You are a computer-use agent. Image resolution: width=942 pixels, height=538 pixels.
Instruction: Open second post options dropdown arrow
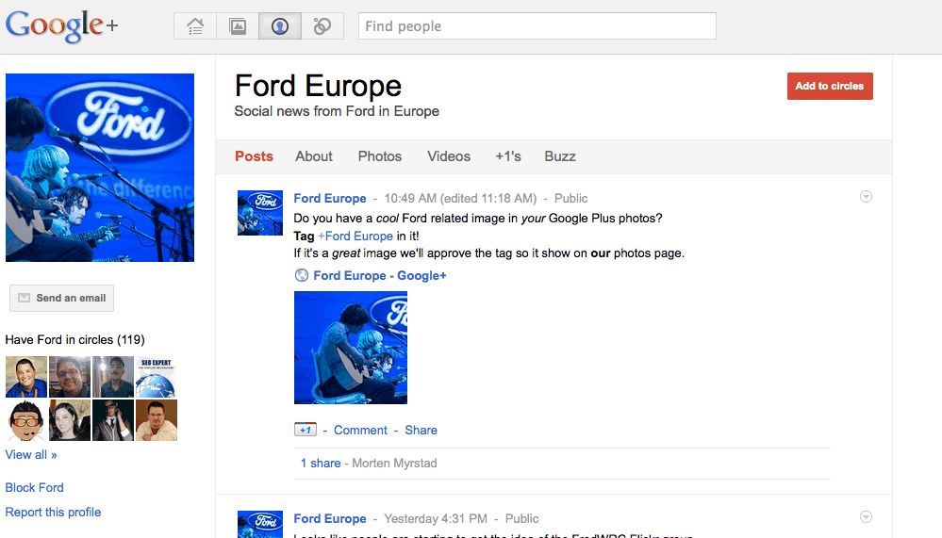click(866, 517)
